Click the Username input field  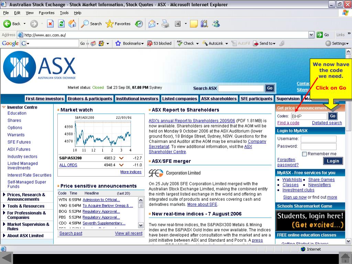pos(319,139)
